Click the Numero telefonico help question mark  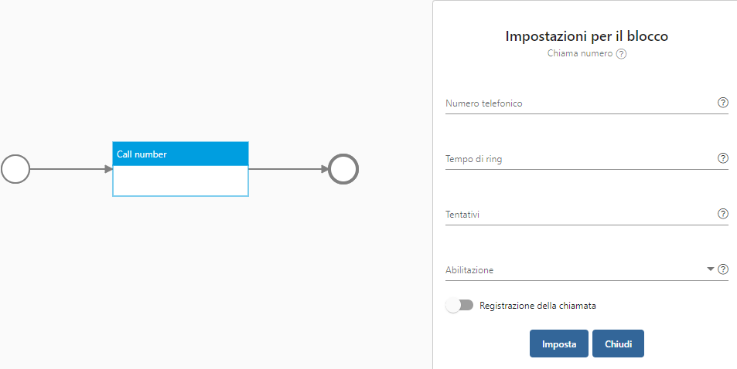point(723,103)
